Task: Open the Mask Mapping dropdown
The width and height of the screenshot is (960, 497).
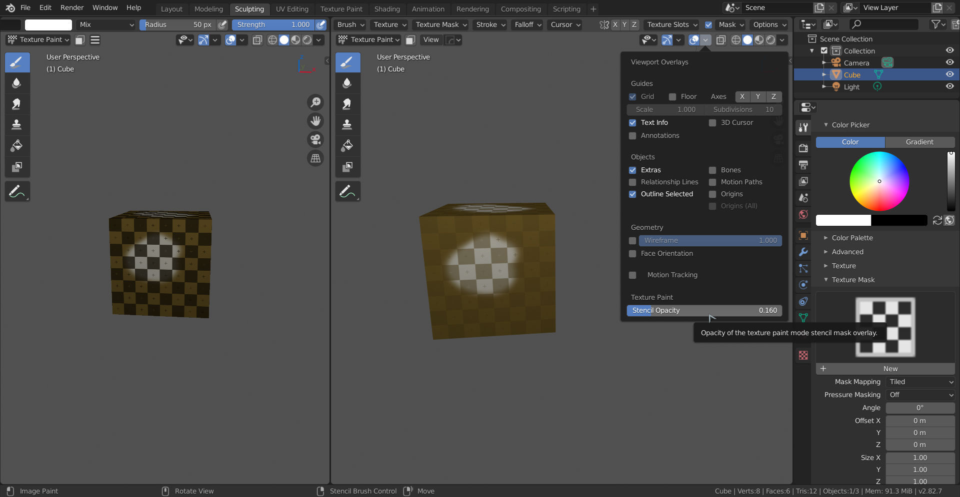Action: pyautogui.click(x=920, y=382)
